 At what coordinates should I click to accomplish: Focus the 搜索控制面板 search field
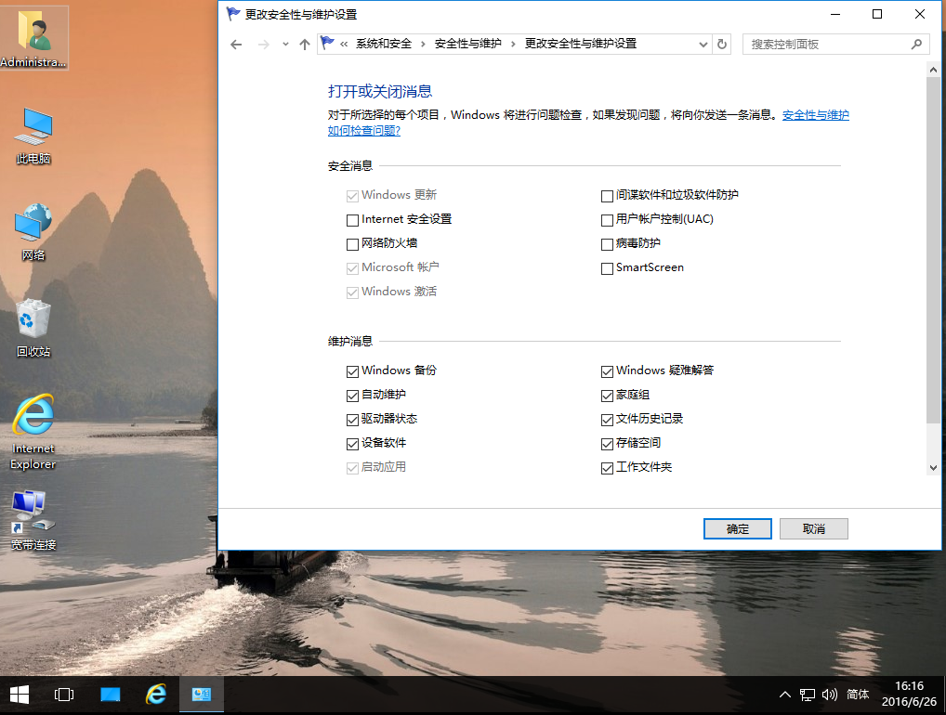(x=835, y=44)
